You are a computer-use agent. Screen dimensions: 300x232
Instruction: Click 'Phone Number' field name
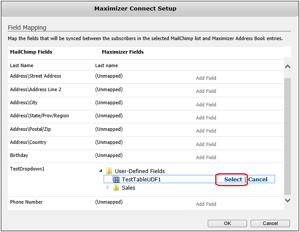[26, 202]
